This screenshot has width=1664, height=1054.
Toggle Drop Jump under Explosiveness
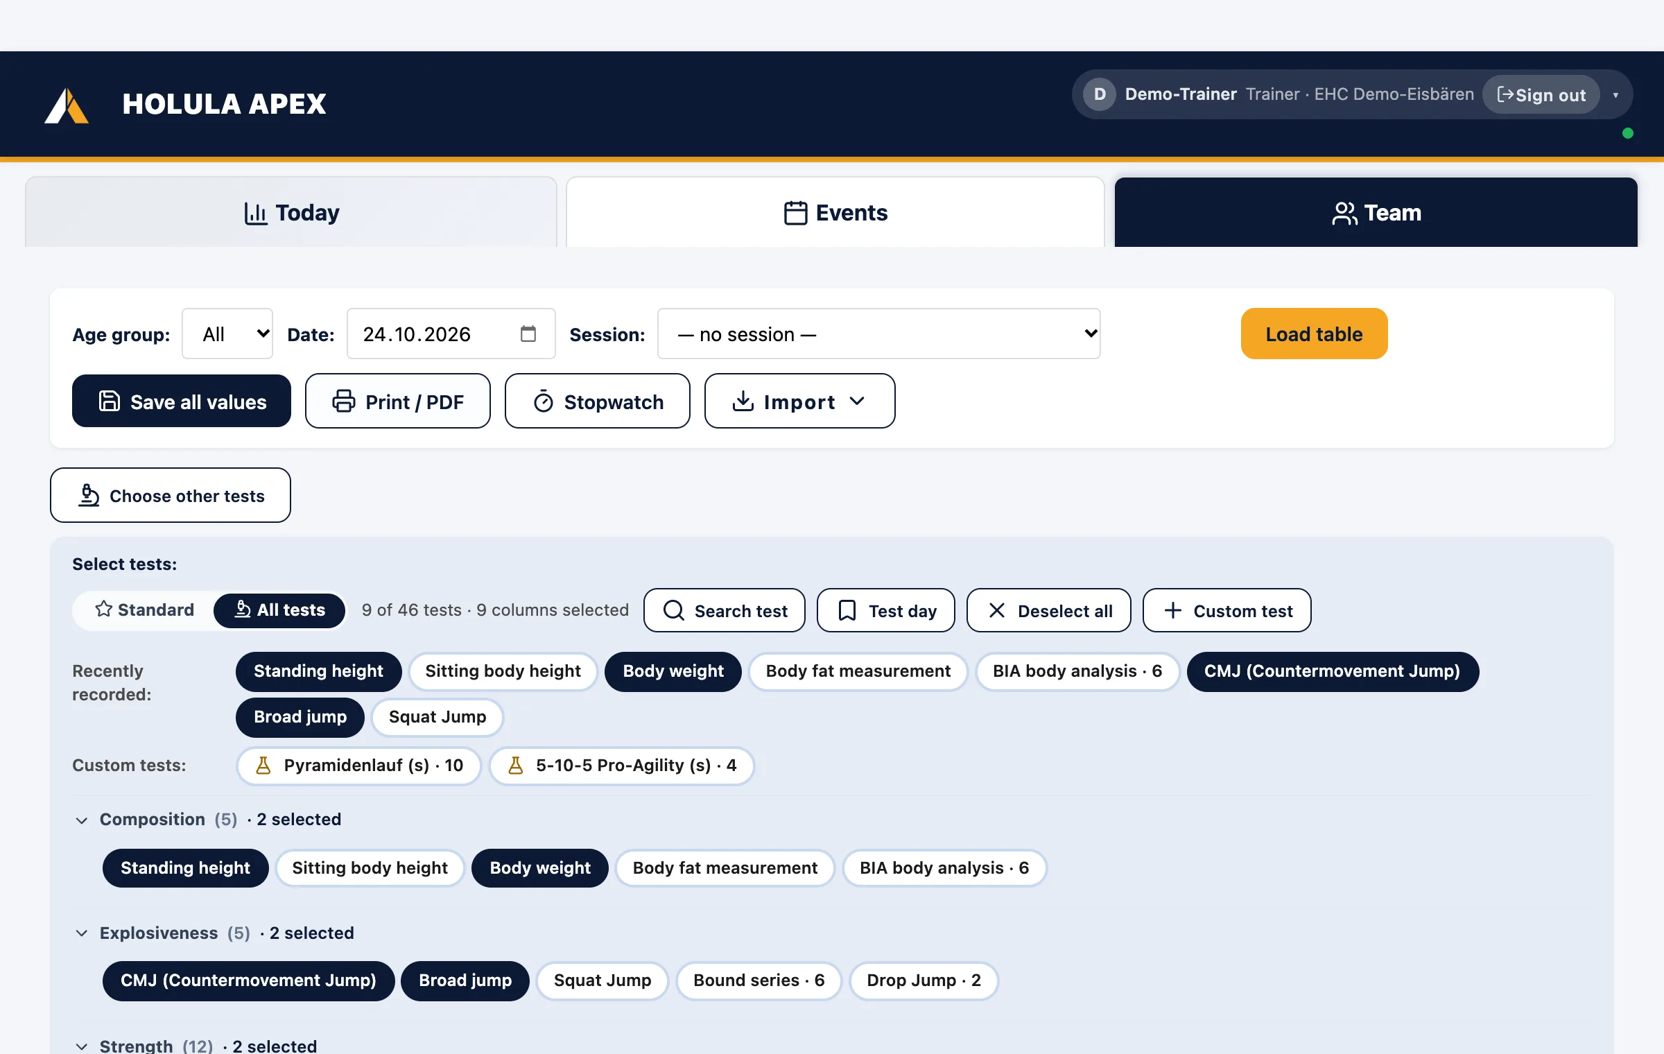(924, 980)
